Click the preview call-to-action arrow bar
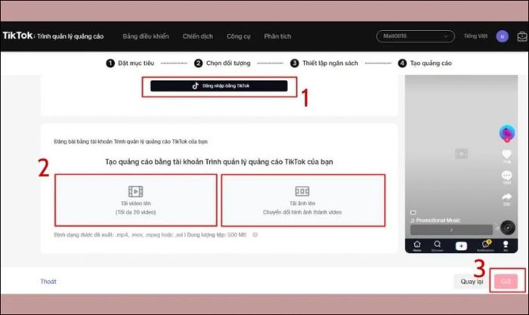Screen dimensions: 529x315 [x=451, y=230]
